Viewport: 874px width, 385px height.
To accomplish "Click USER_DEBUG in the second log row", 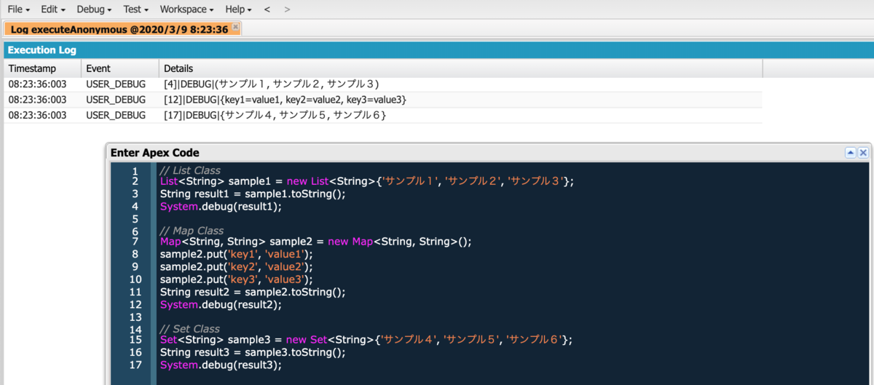I will click(116, 100).
